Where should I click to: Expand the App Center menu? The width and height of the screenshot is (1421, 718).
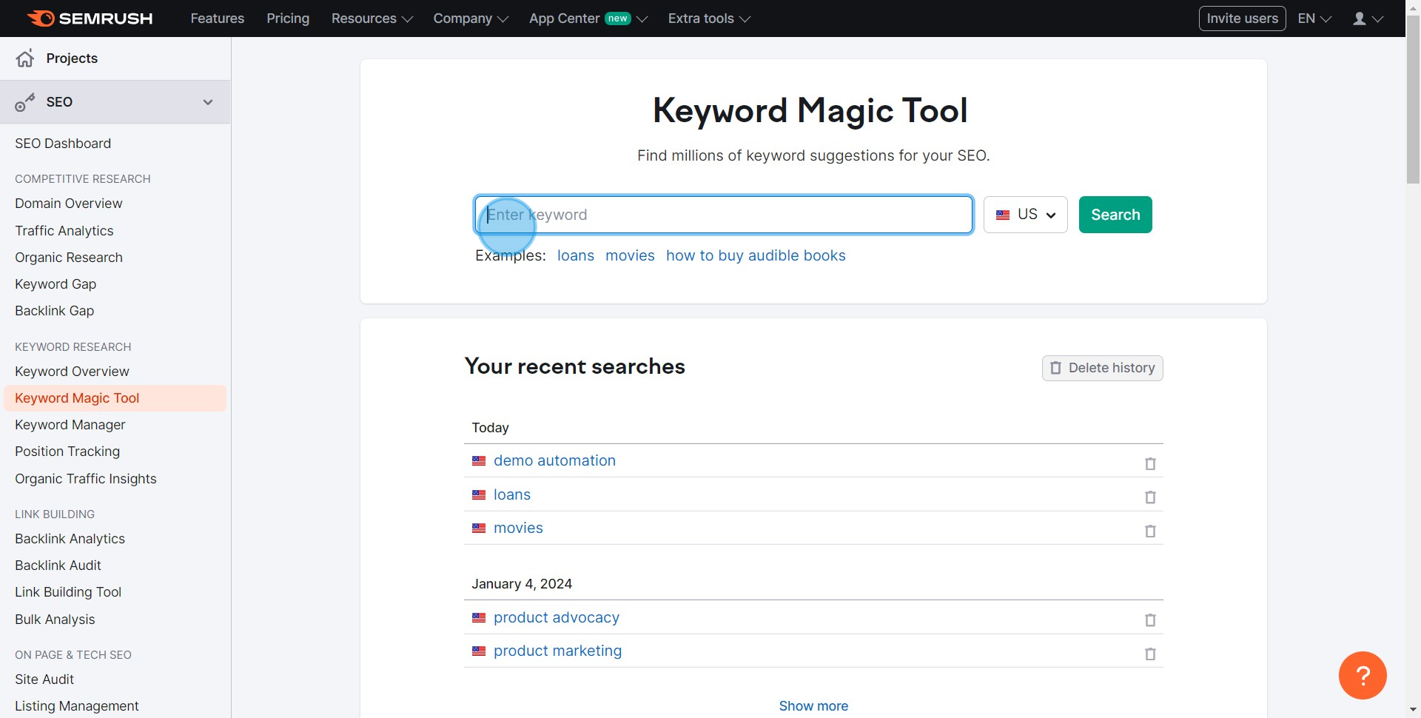pos(588,19)
